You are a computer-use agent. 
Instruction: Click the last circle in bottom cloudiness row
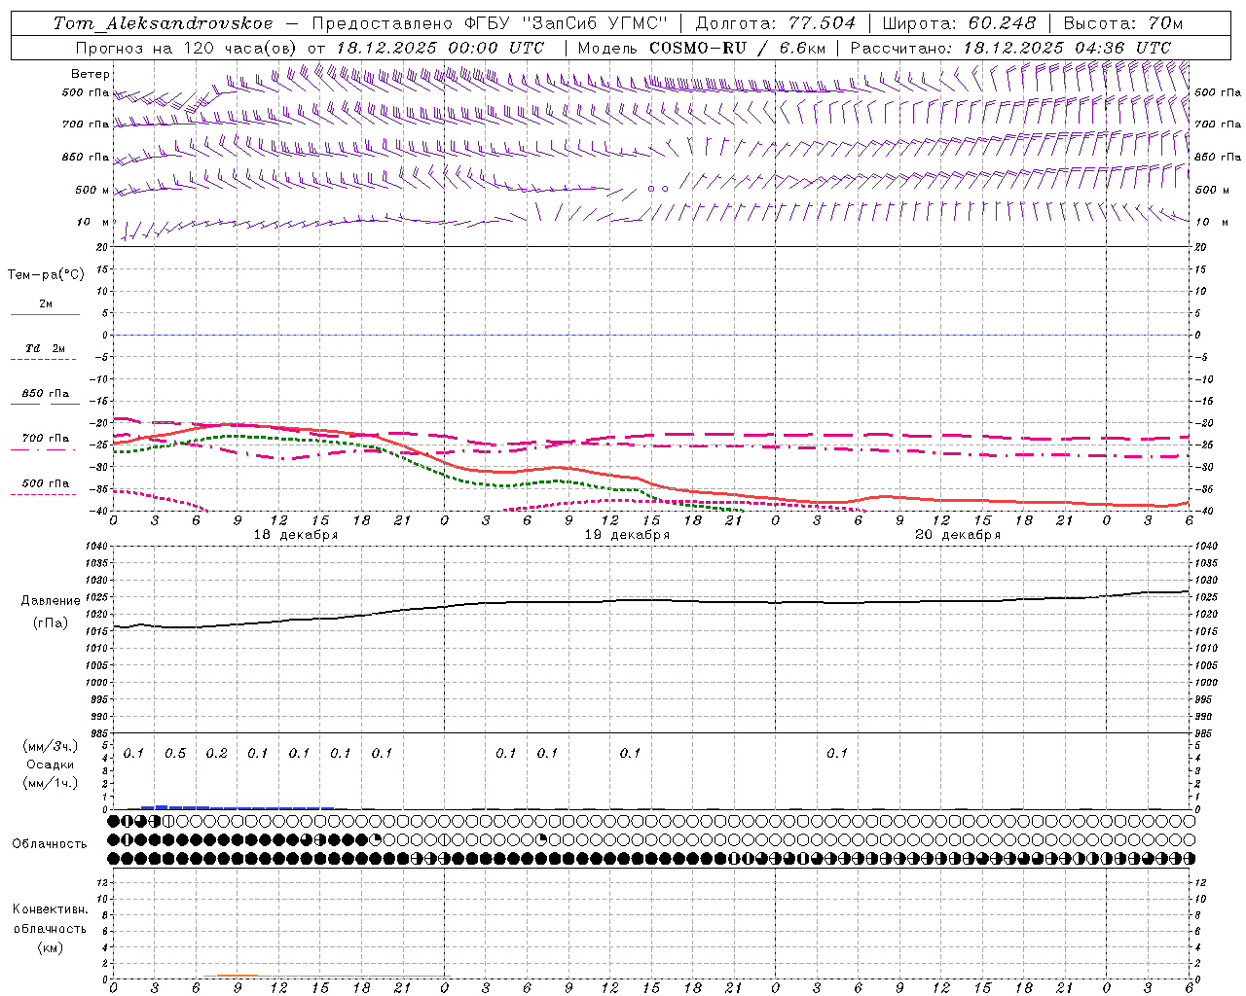pyautogui.click(x=1189, y=858)
